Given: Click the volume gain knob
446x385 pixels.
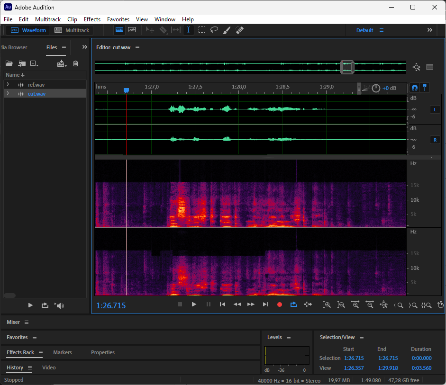Looking at the screenshot, I should (x=376, y=88).
